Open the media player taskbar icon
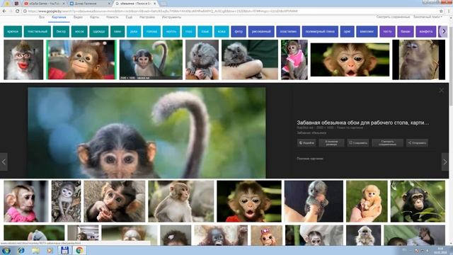The width and height of the screenshot is (453, 255). 50,250
